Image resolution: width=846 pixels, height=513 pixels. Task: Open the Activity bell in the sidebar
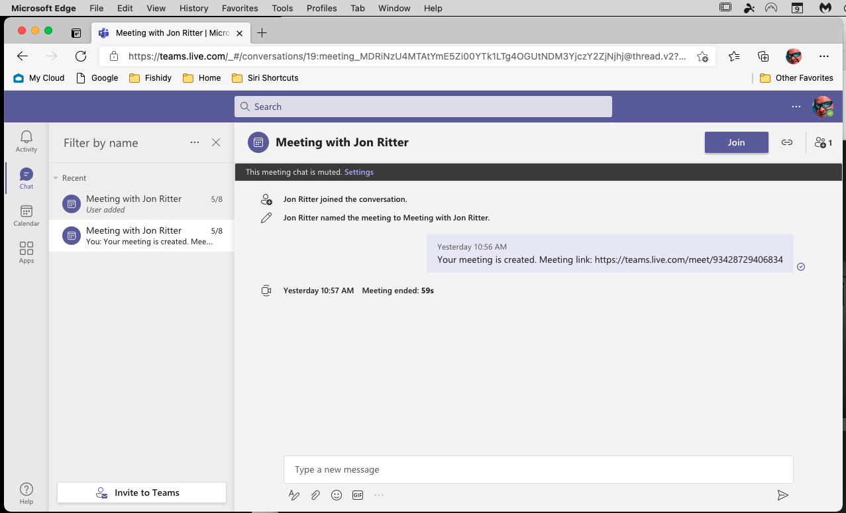pyautogui.click(x=26, y=141)
